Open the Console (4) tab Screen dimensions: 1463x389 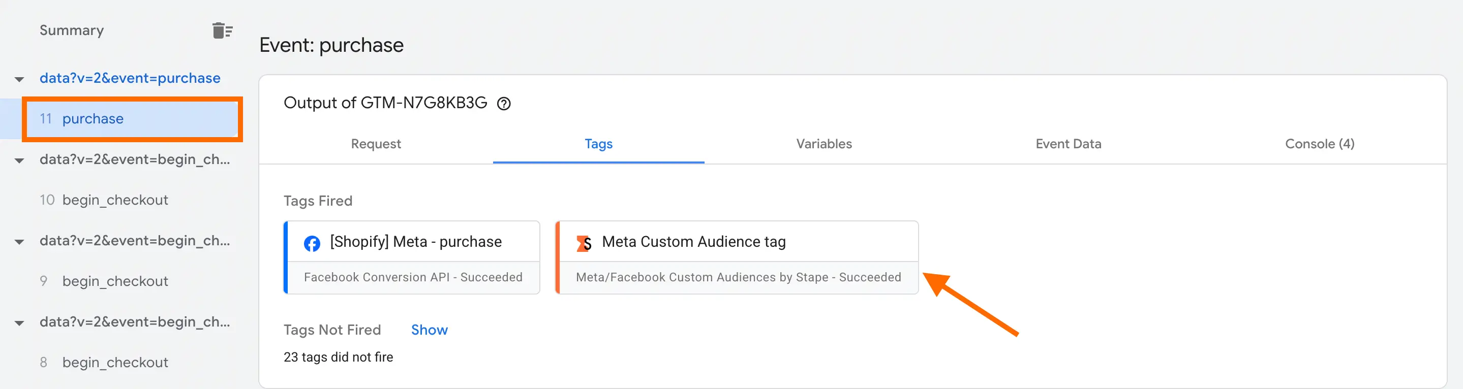tap(1319, 144)
